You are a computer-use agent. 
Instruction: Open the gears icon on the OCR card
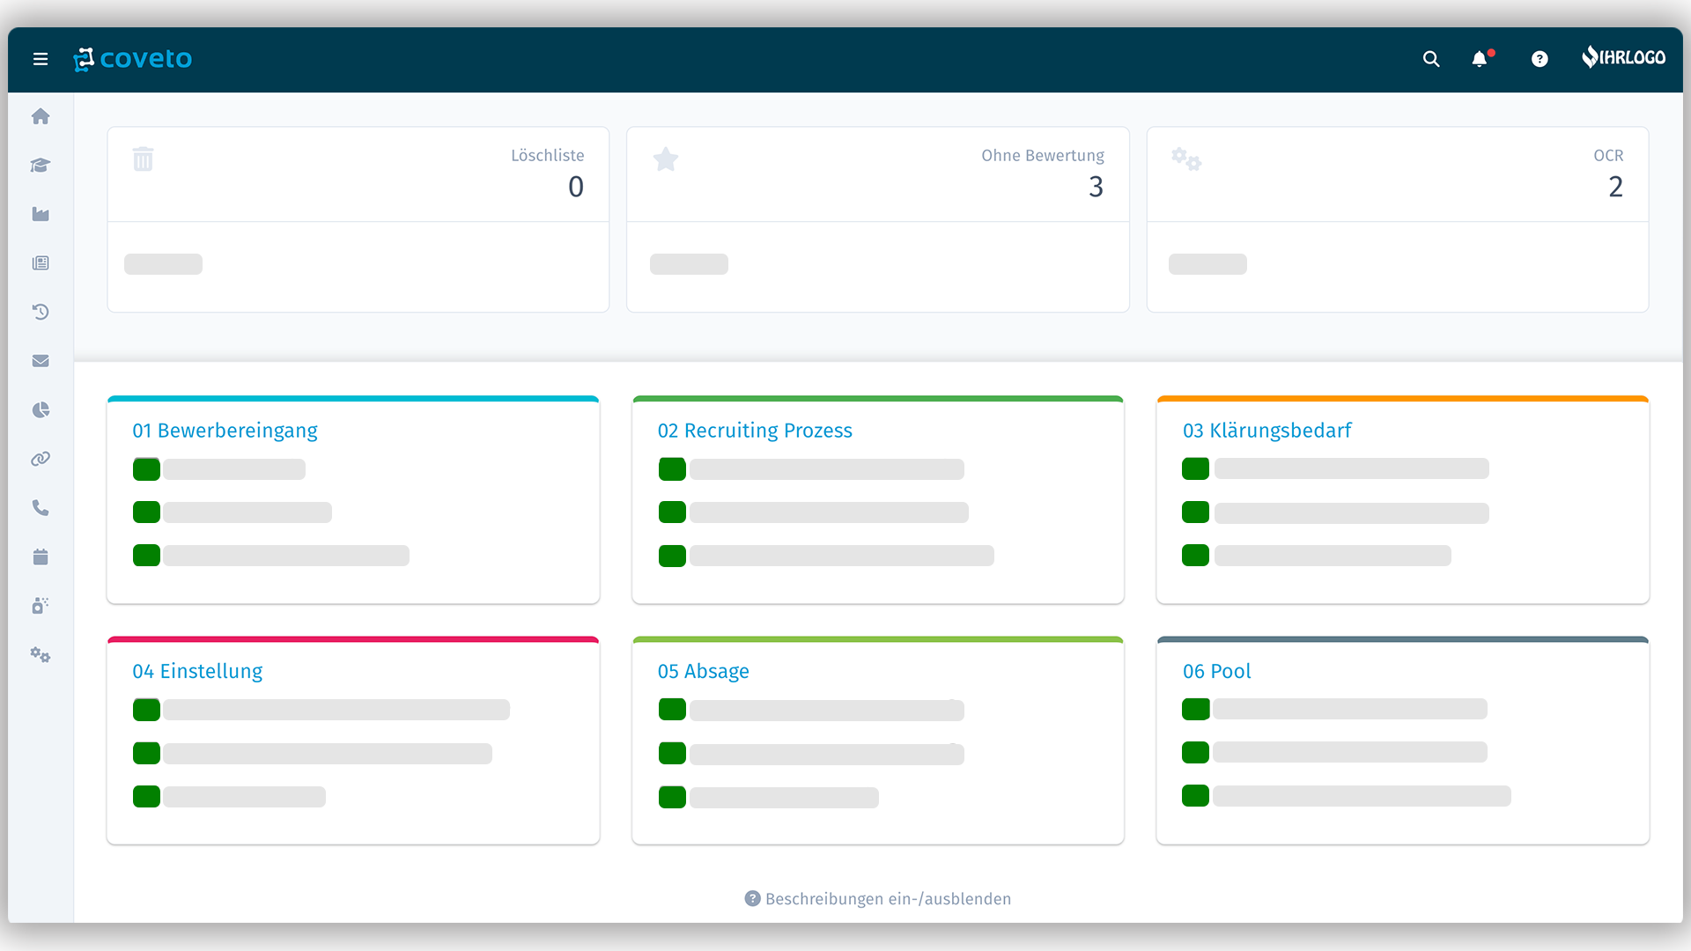[x=1186, y=159]
